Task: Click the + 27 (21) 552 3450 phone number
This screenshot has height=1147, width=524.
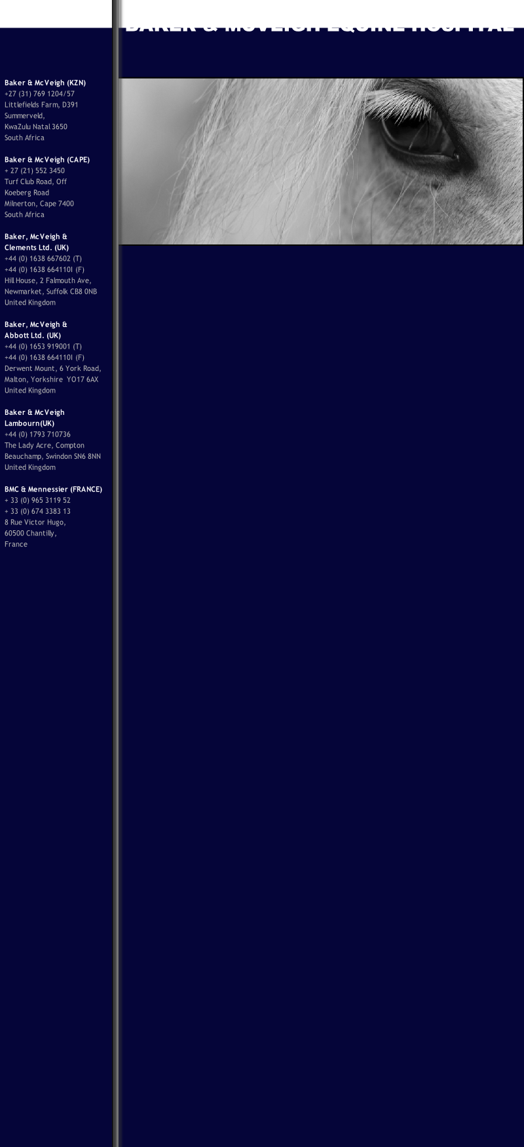Action: click(35, 170)
